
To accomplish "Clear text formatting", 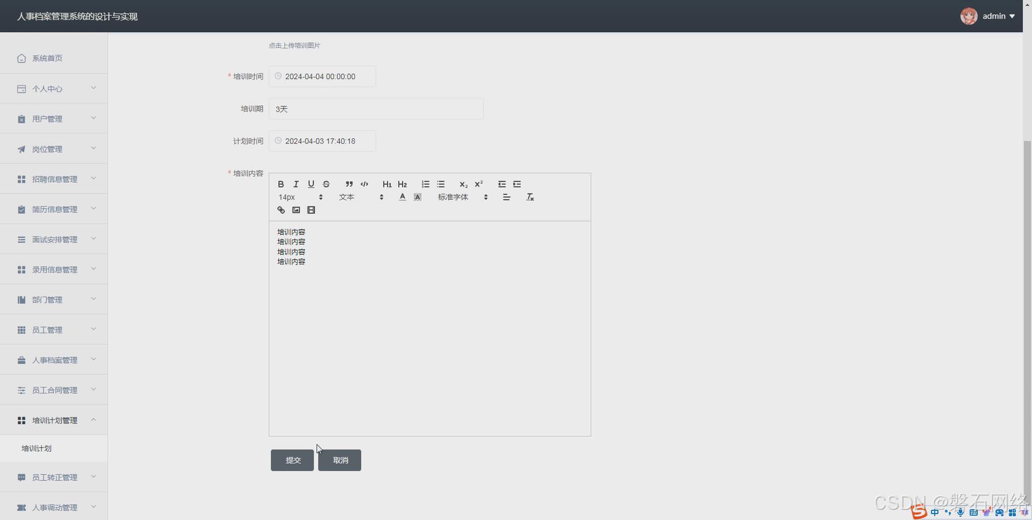I will (529, 197).
